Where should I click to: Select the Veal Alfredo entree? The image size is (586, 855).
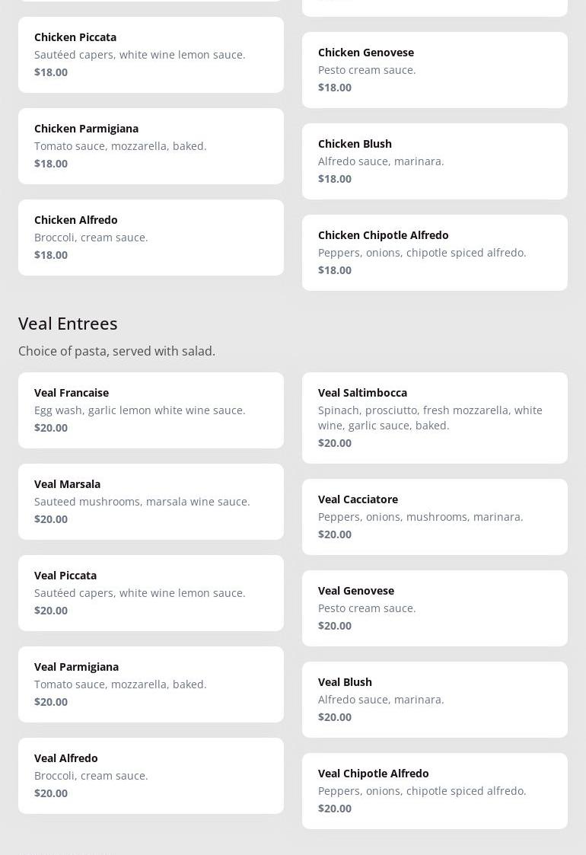[x=151, y=776]
